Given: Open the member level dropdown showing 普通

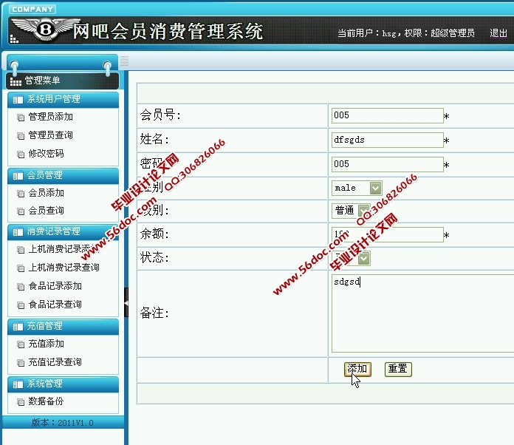Looking at the screenshot, I should click(351, 211).
